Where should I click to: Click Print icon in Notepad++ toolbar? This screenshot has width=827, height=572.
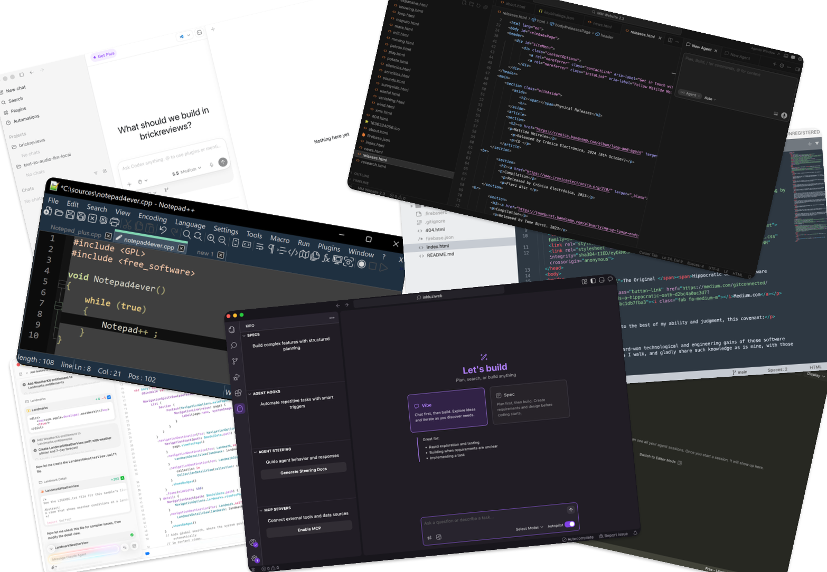point(115,222)
